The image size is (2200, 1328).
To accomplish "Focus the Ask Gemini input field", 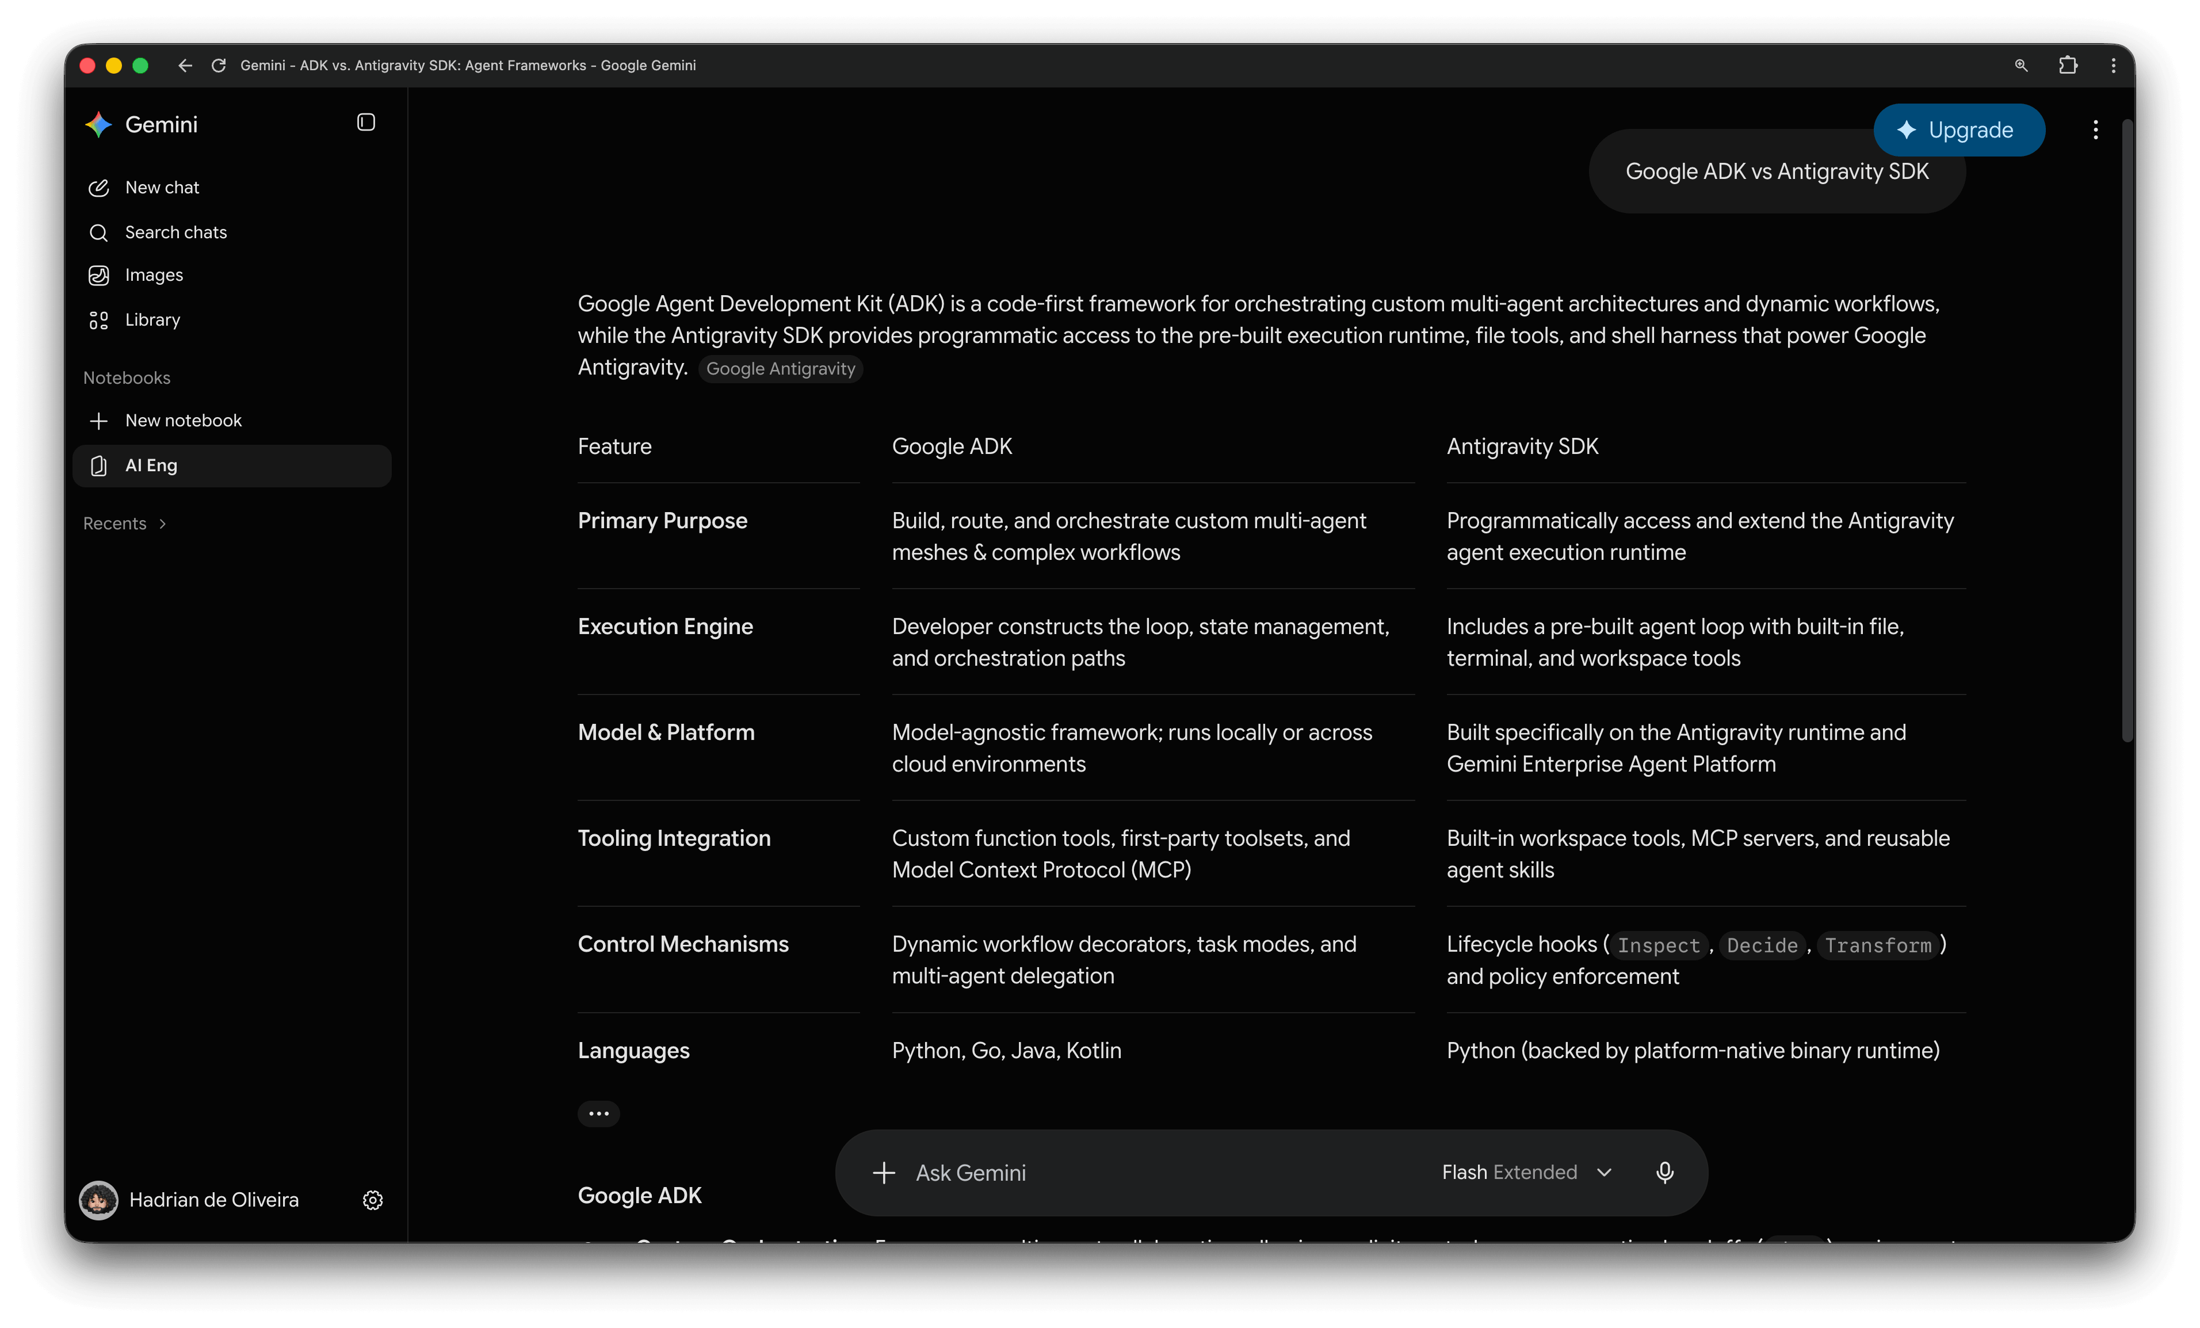I will [x=1161, y=1173].
